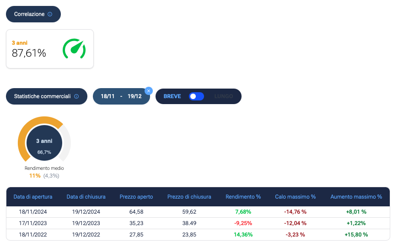Screen dimensions: 398x247
Task: Toggle the Breve/Lungo switch
Action: tap(196, 96)
